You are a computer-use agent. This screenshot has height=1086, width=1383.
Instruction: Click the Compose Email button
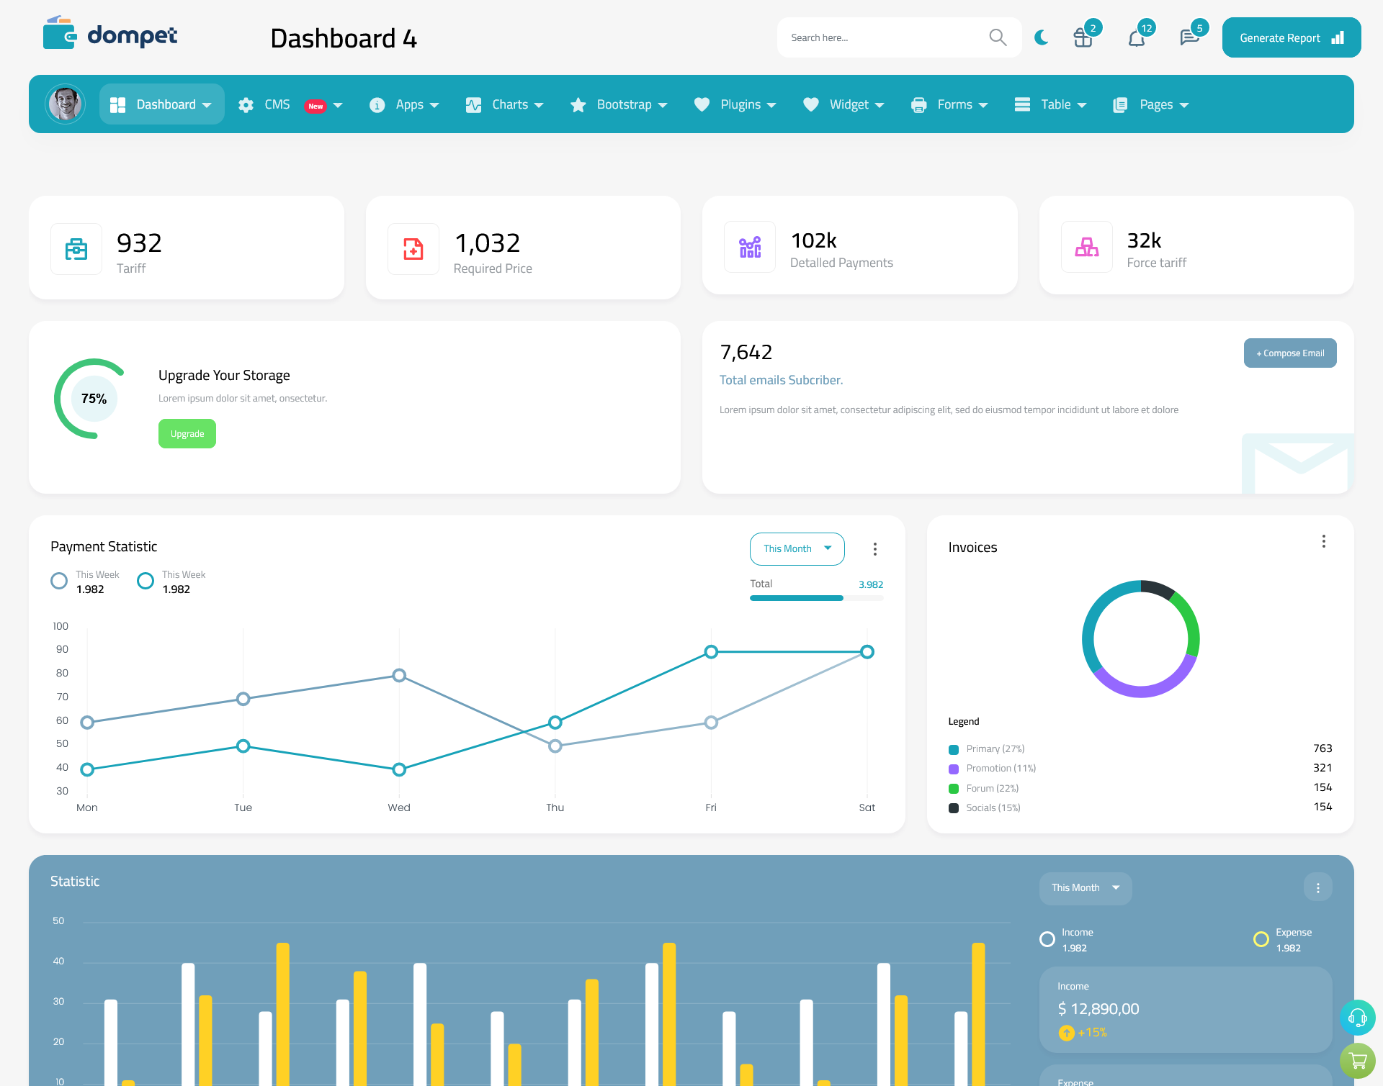coord(1289,353)
